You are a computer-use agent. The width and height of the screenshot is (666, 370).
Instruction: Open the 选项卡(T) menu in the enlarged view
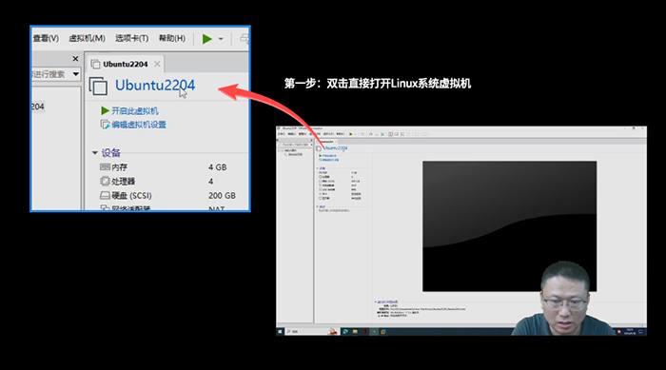131,38
